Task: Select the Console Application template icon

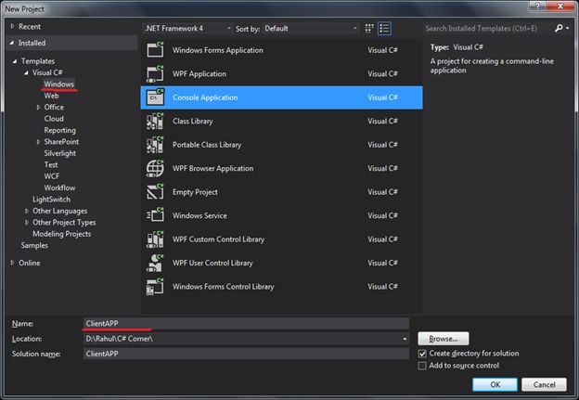Action: point(155,97)
